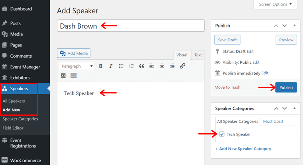
Task: Apply blockquote formatting
Action: pyautogui.click(x=142, y=66)
